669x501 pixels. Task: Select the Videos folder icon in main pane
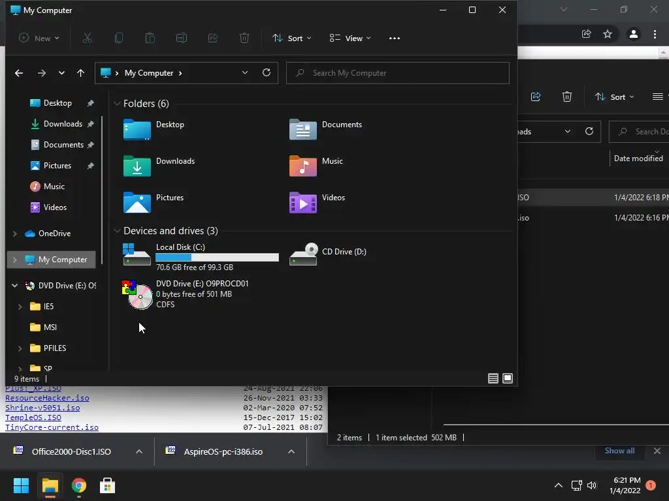point(303,202)
